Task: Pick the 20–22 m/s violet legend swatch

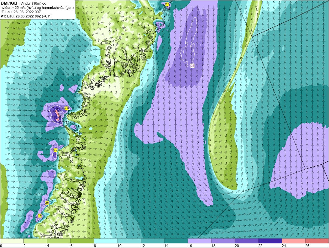Action: coord(247,241)
